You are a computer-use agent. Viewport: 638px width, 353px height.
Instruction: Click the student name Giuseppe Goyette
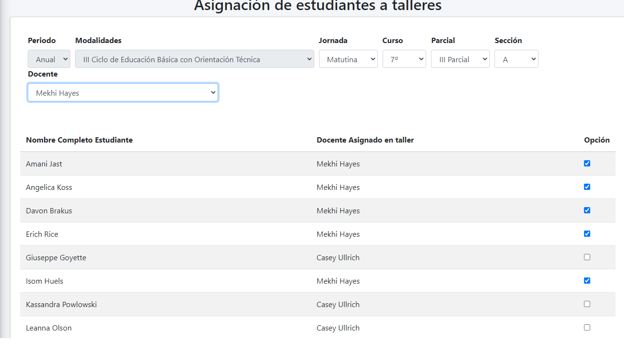click(56, 258)
